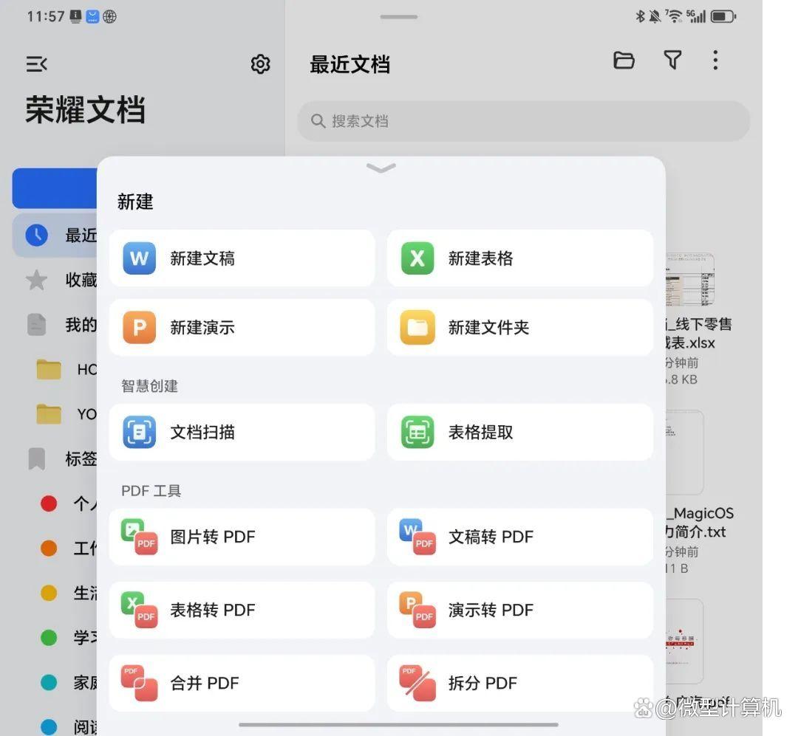Open the xlsx spreadsheet thumbnail

tap(689, 280)
